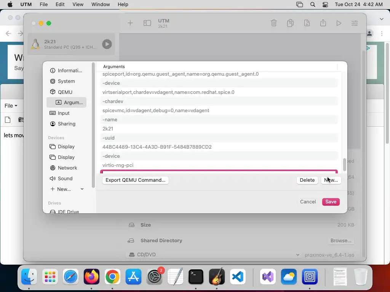Save the VM configuration
Image resolution: width=390 pixels, height=292 pixels.
(x=331, y=202)
